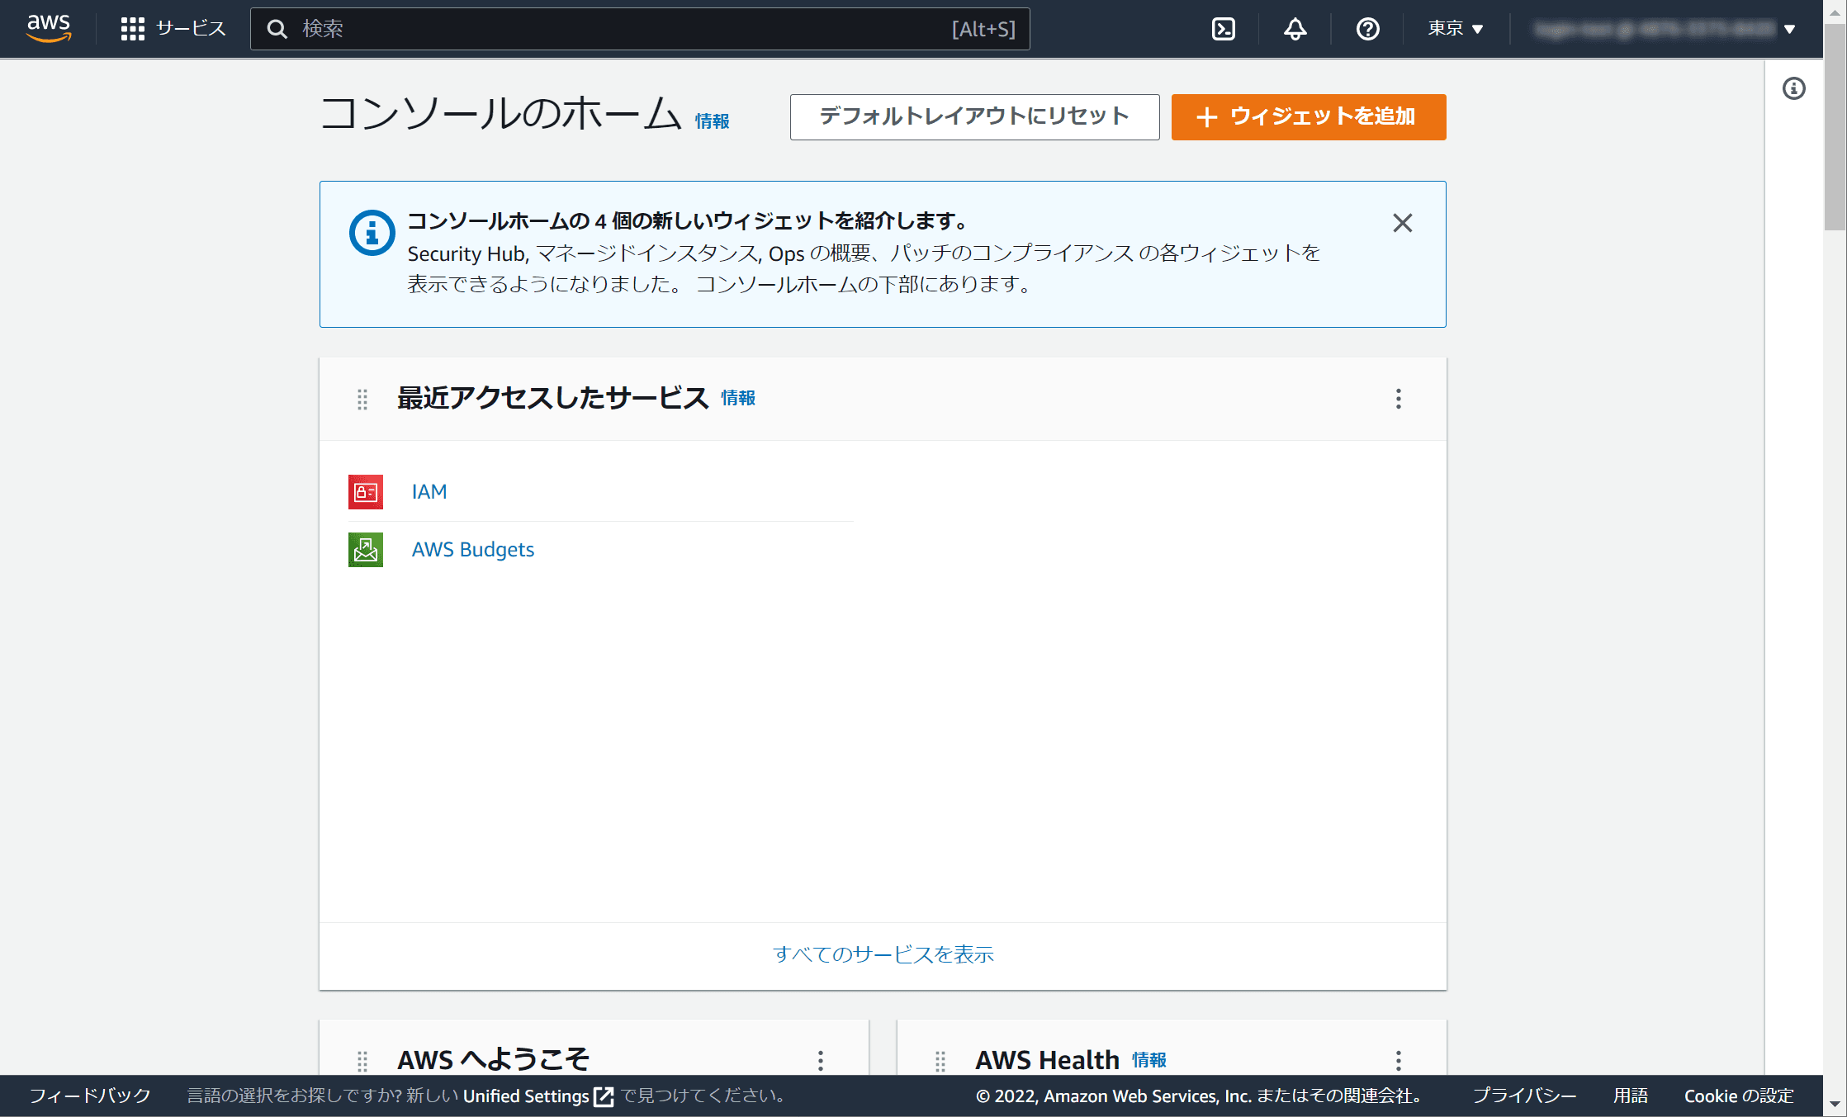Viewport: 1847px width, 1117px height.
Task: Click 用語 footer link
Action: [1631, 1096]
